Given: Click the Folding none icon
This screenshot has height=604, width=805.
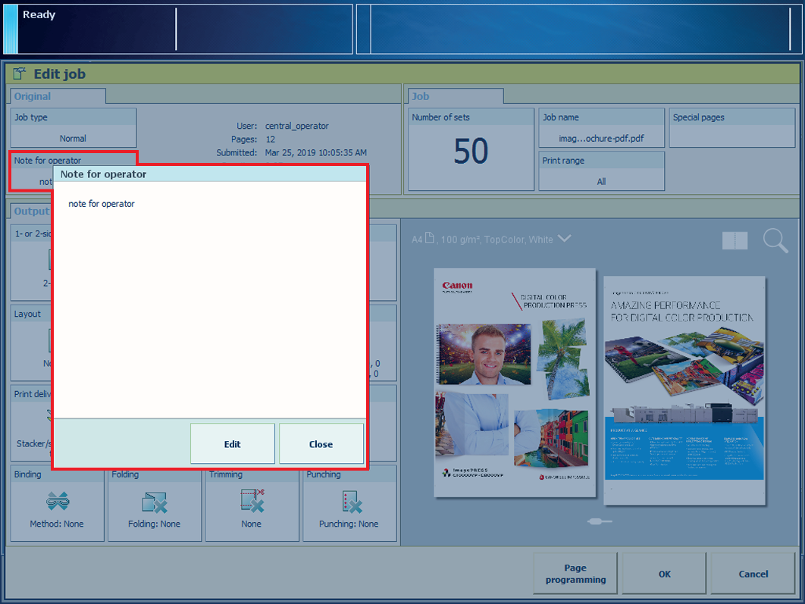Looking at the screenshot, I should coord(154,502).
